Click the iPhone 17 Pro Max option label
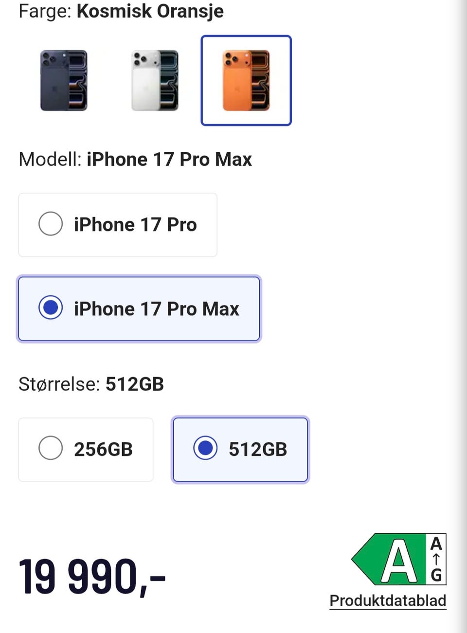 (x=157, y=309)
